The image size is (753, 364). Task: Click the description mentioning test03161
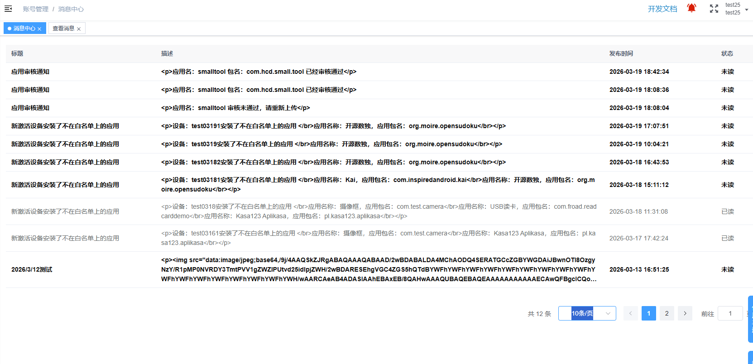pos(379,238)
